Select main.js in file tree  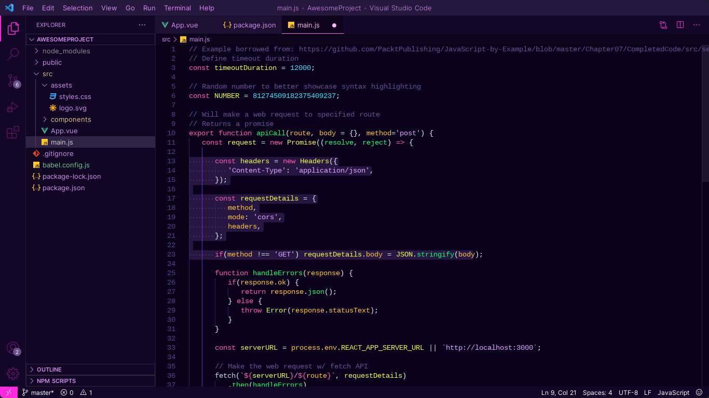tap(90, 142)
